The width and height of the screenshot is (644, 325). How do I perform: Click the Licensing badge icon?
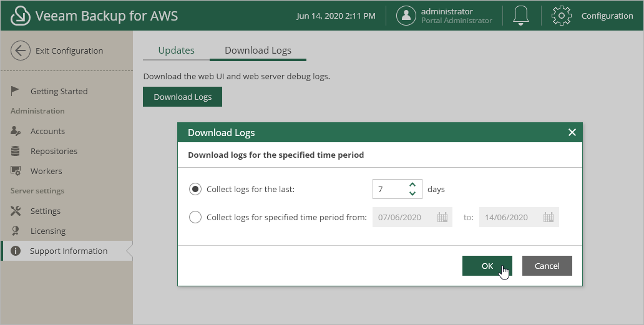click(x=16, y=231)
